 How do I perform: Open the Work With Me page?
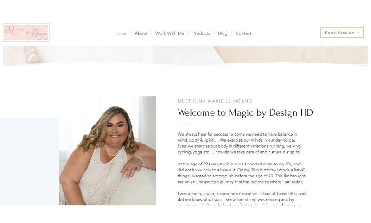point(170,33)
